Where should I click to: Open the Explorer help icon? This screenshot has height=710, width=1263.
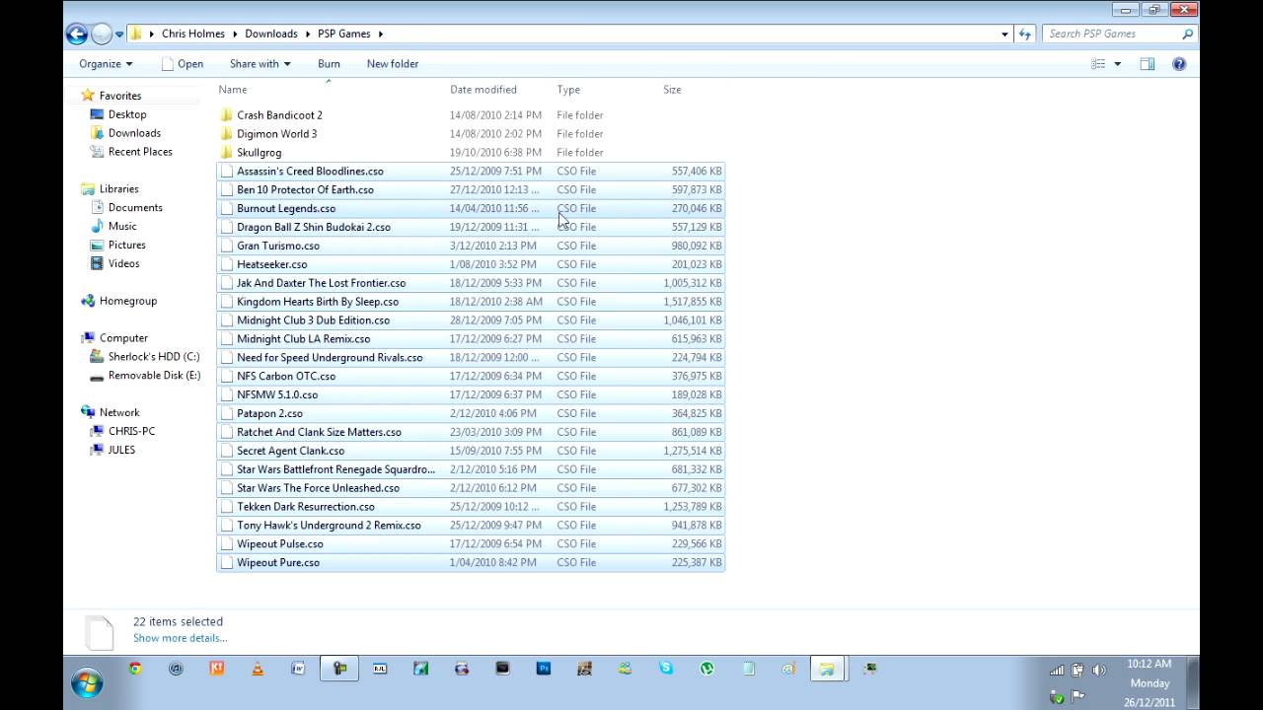(1178, 64)
